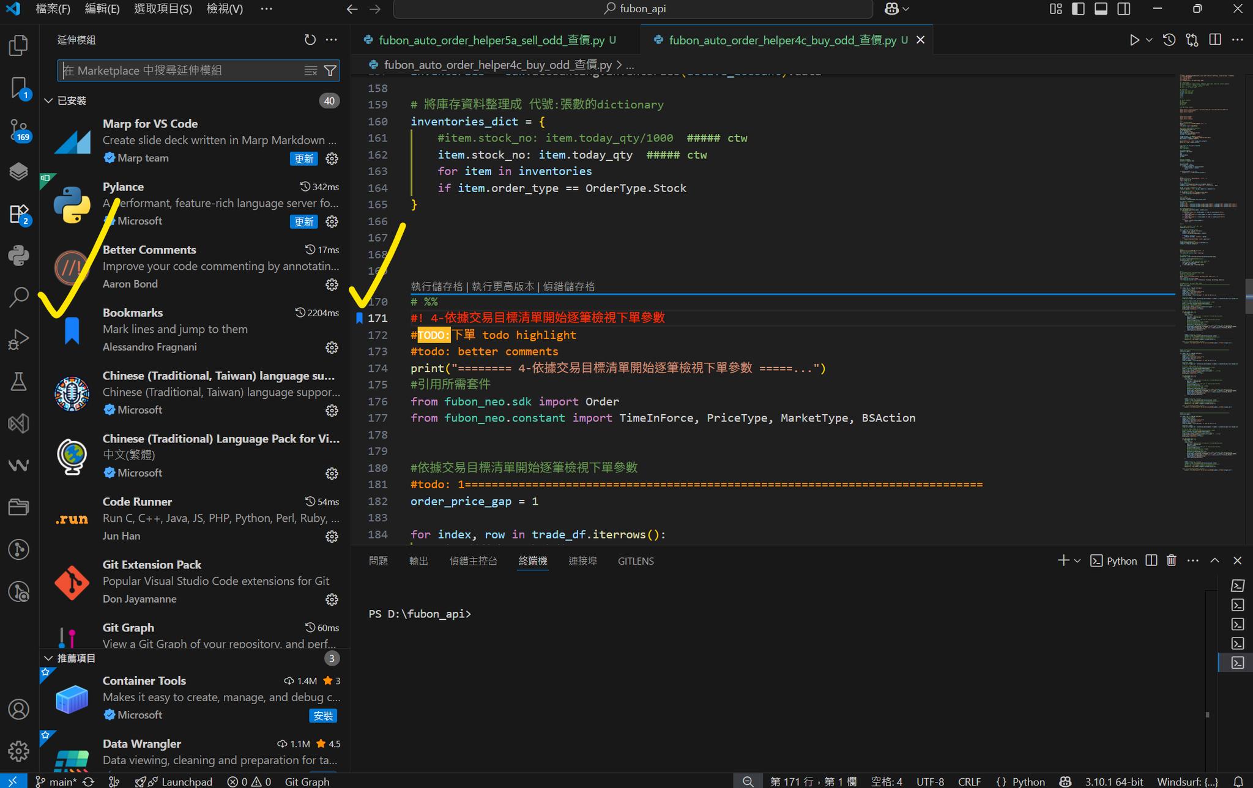Kill terminal with the trash icon
The height and width of the screenshot is (788, 1253).
(1171, 560)
